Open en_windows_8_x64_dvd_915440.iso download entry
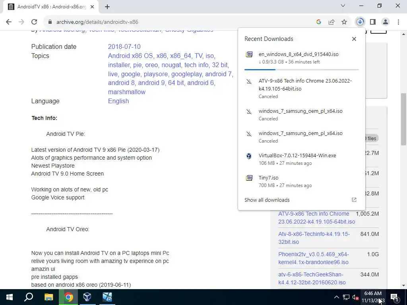 pos(301,58)
